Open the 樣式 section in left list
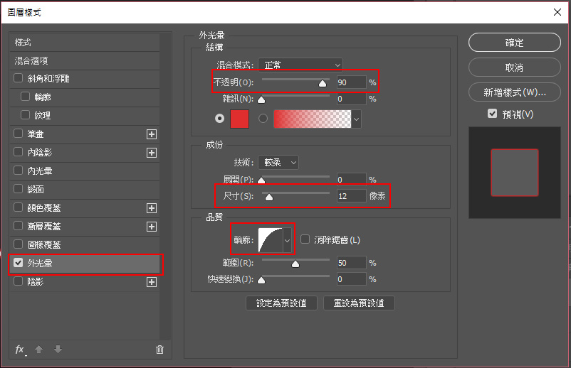Screen dimensions: 571x368 click(85, 43)
